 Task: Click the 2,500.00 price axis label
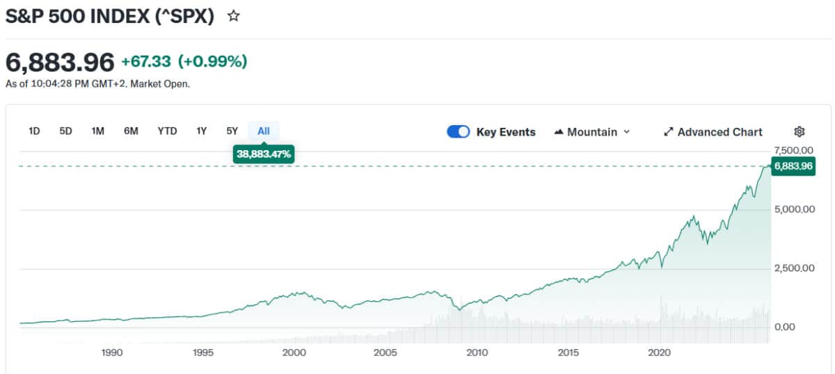click(794, 268)
